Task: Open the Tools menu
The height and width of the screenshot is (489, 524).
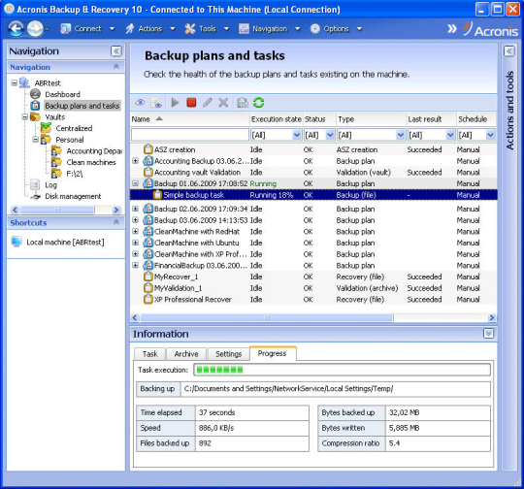Action: point(208,29)
